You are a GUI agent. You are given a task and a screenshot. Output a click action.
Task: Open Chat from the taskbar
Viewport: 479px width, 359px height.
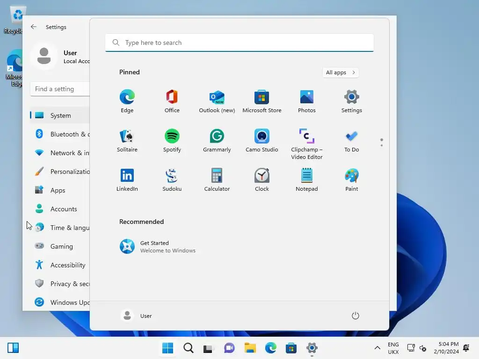point(229,348)
